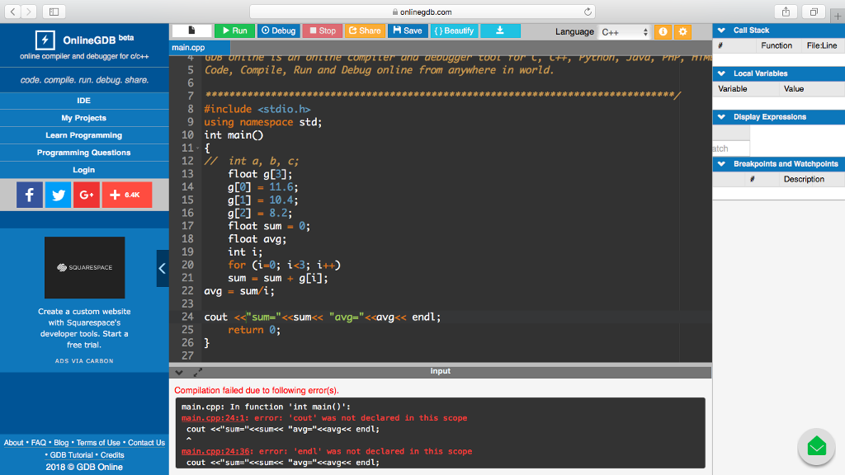The image size is (845, 475).
Task: Open the GDB Tutorial footer link
Action: pyautogui.click(x=72, y=455)
